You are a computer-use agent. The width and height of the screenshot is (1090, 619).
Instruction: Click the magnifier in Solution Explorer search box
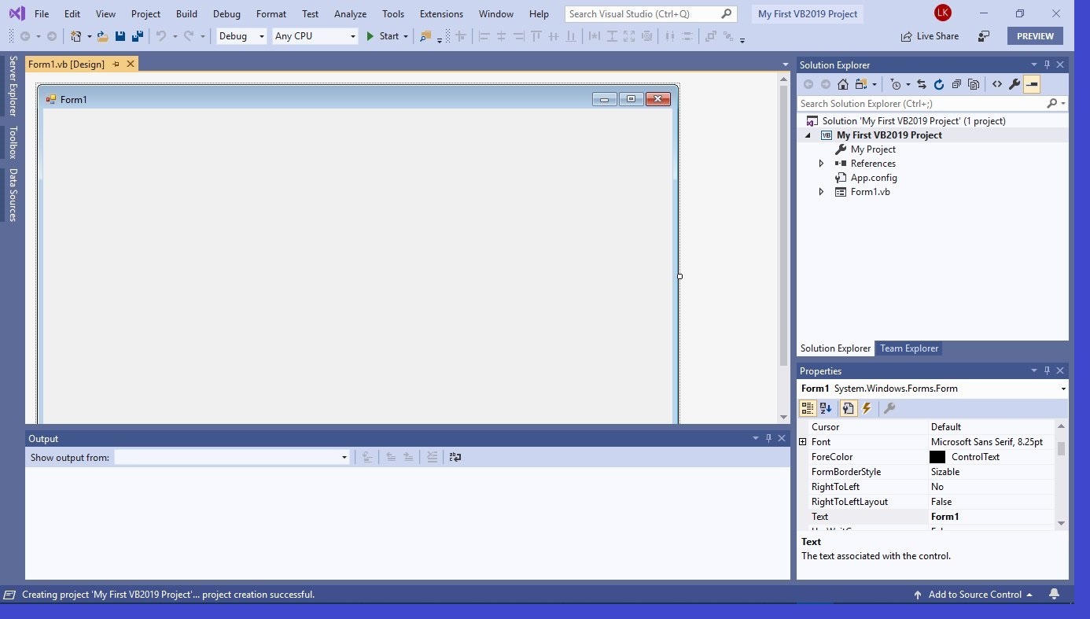[1052, 104]
